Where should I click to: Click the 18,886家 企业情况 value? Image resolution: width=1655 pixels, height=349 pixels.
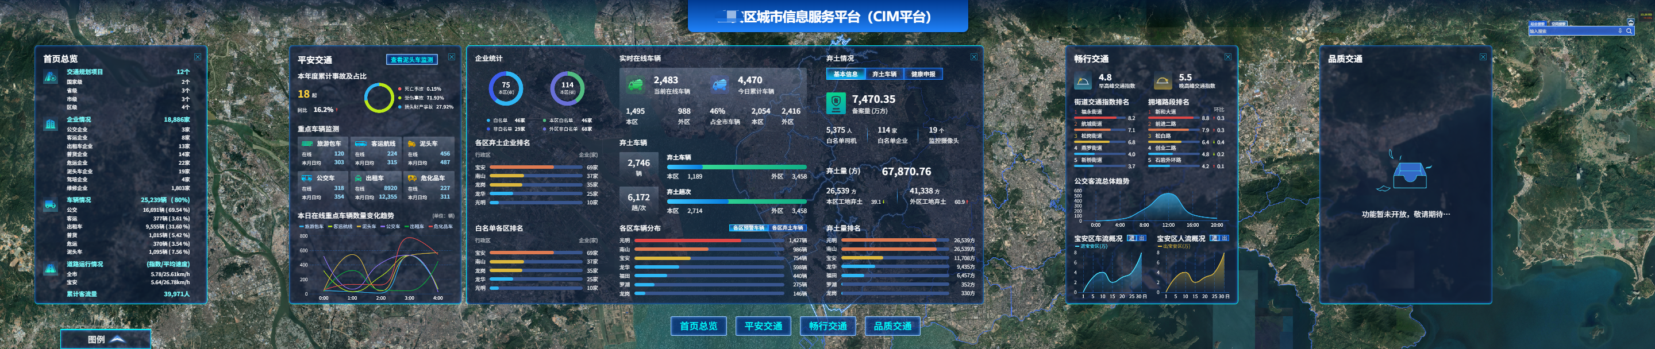tap(176, 119)
